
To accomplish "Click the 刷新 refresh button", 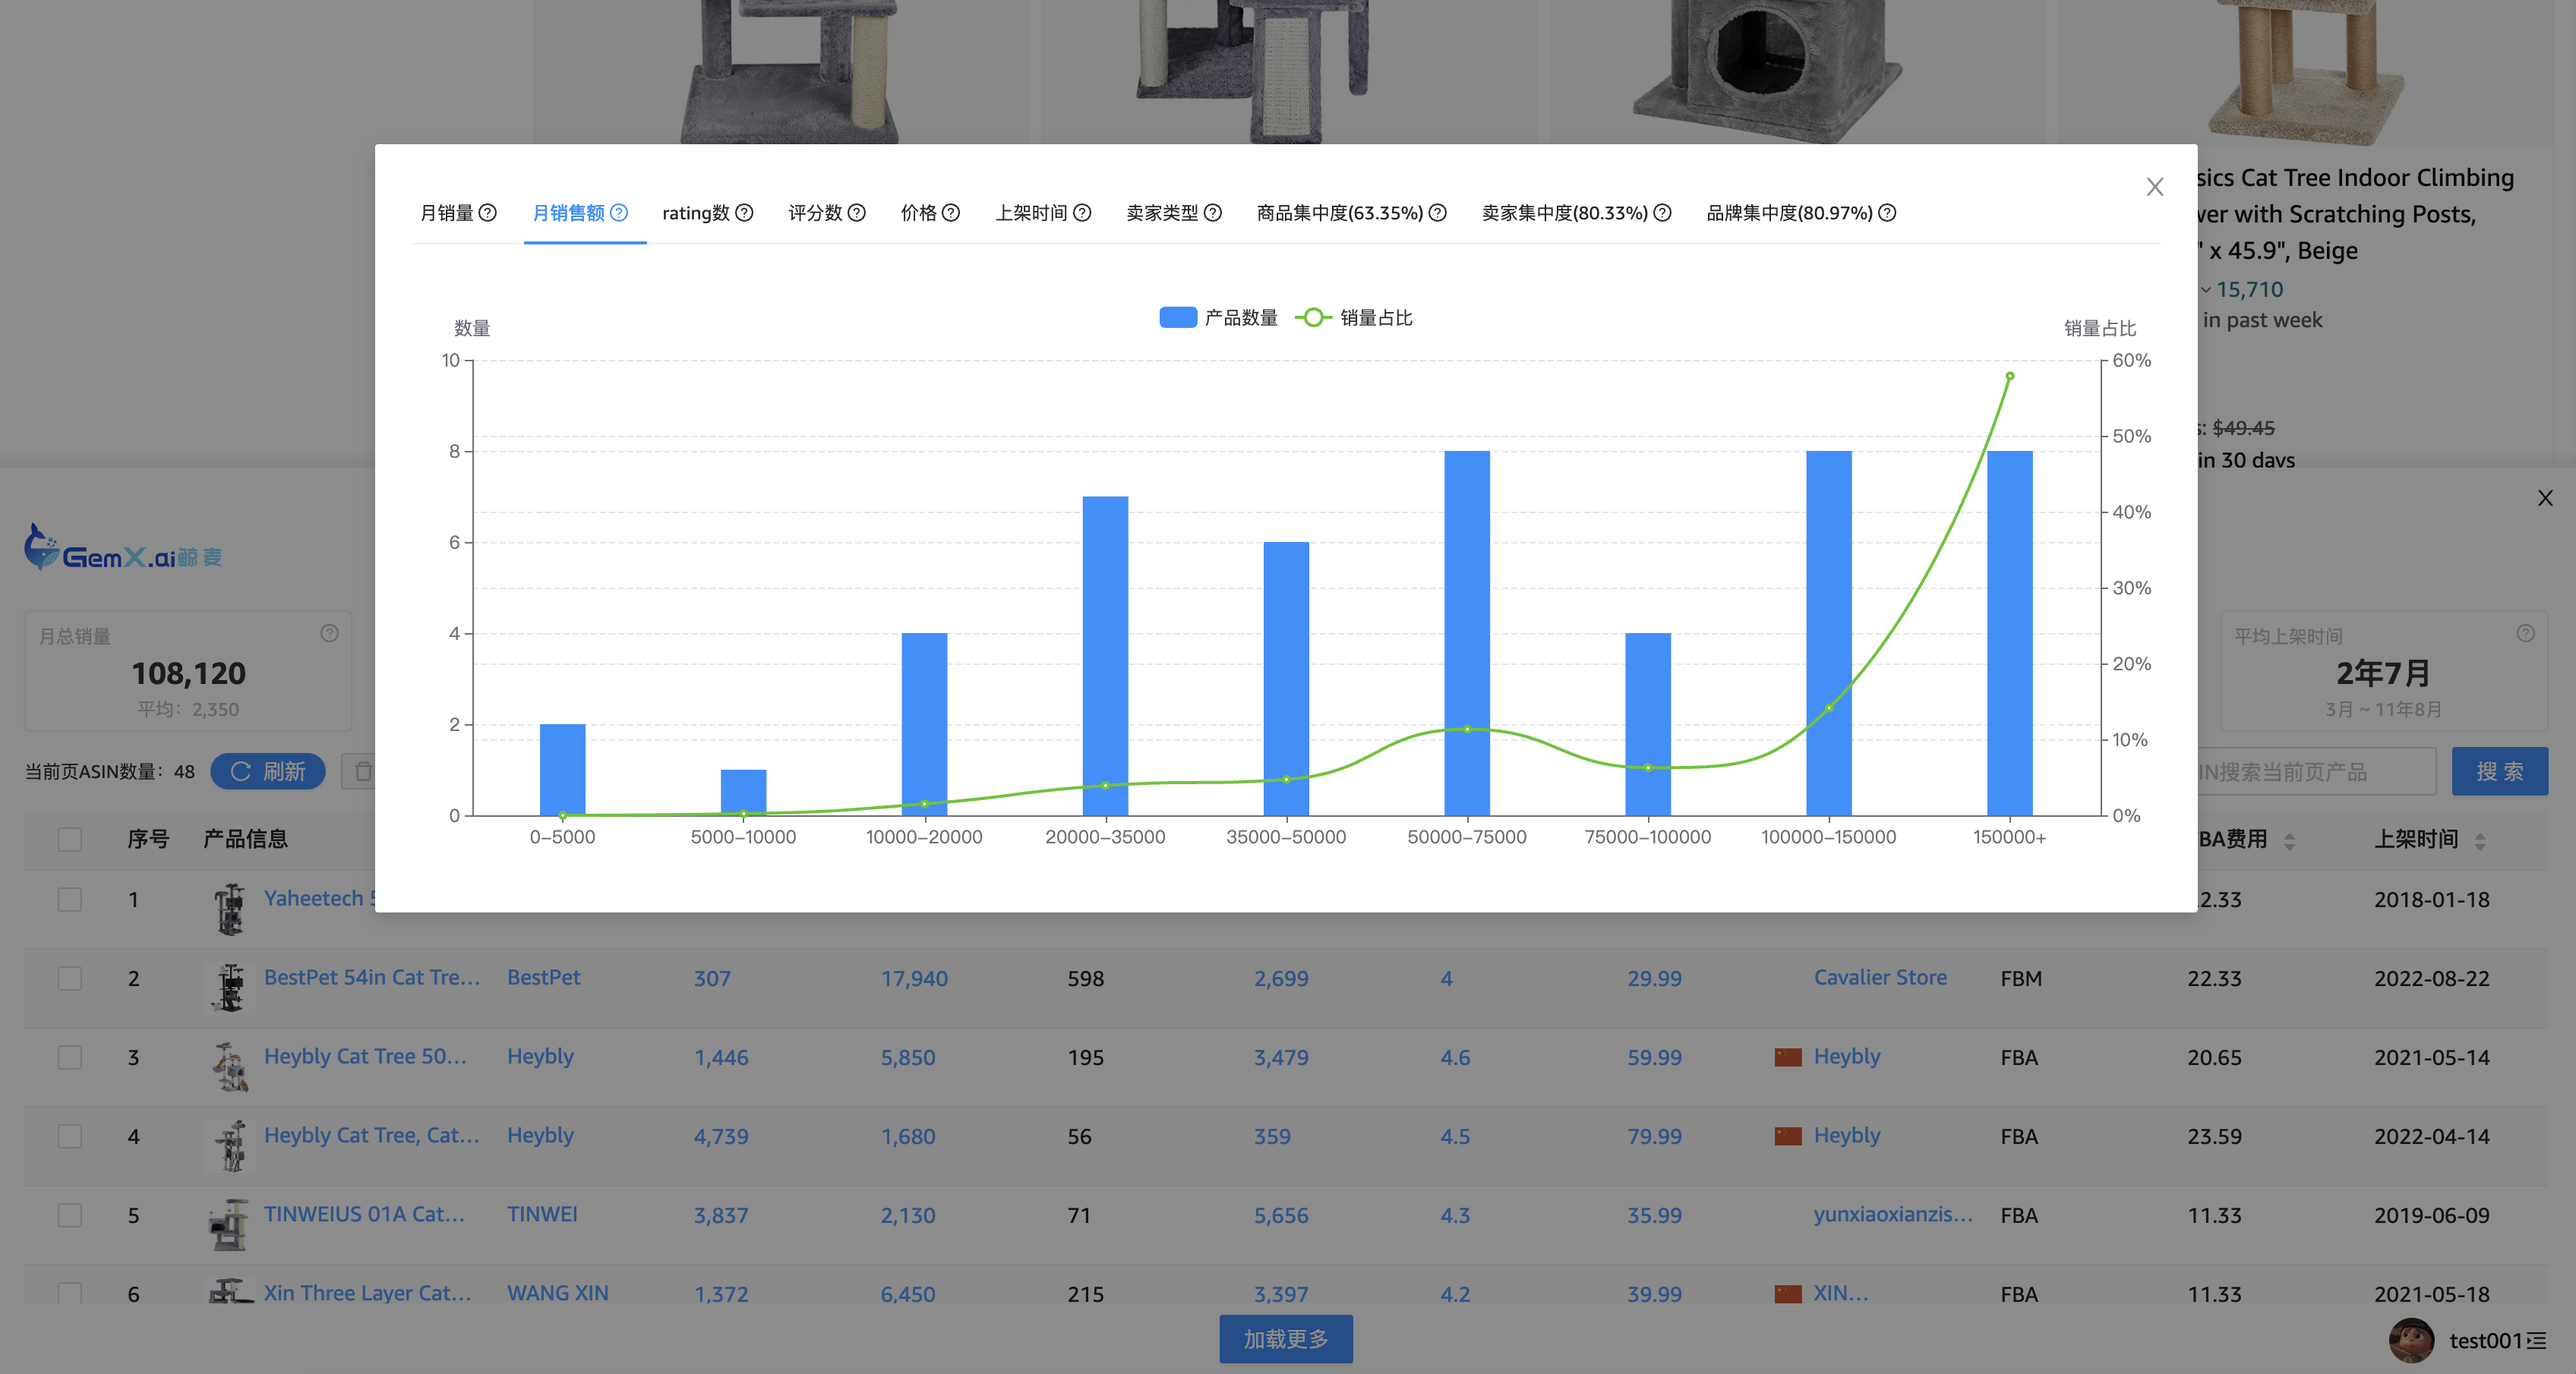I will [x=268, y=771].
